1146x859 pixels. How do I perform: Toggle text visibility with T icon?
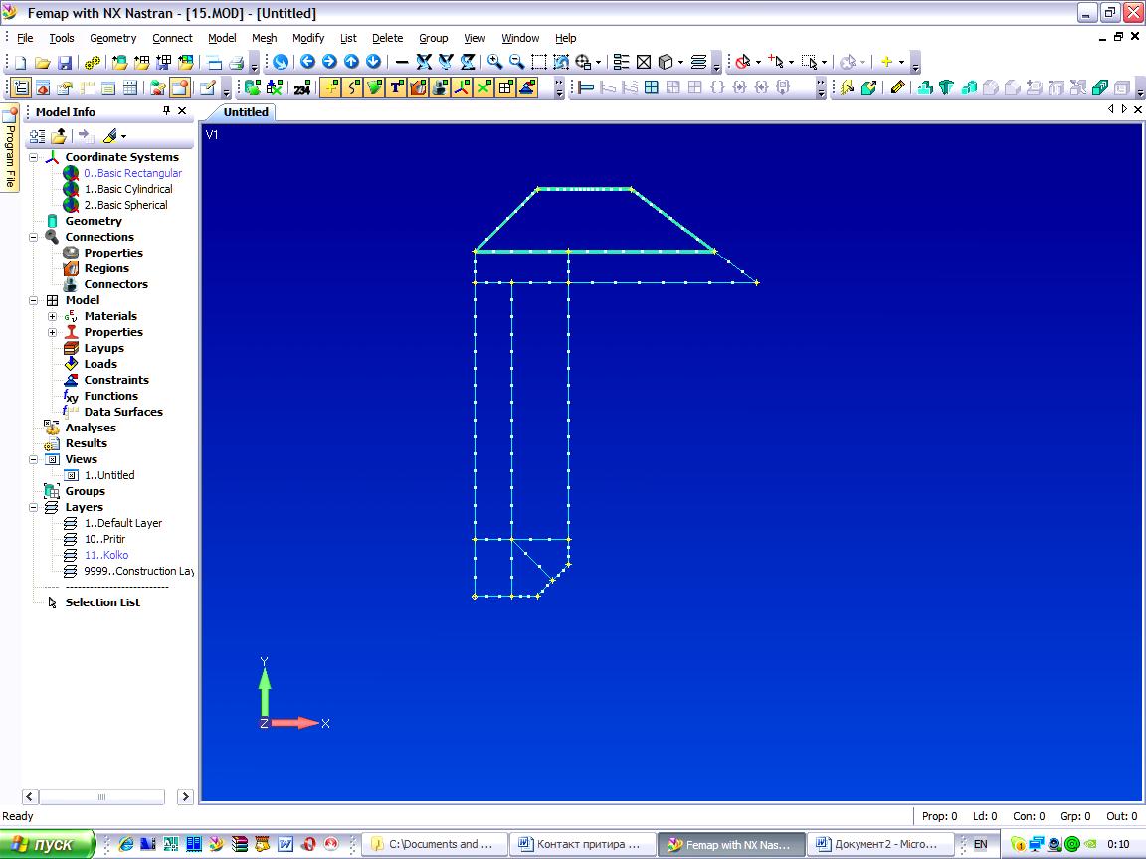click(396, 87)
